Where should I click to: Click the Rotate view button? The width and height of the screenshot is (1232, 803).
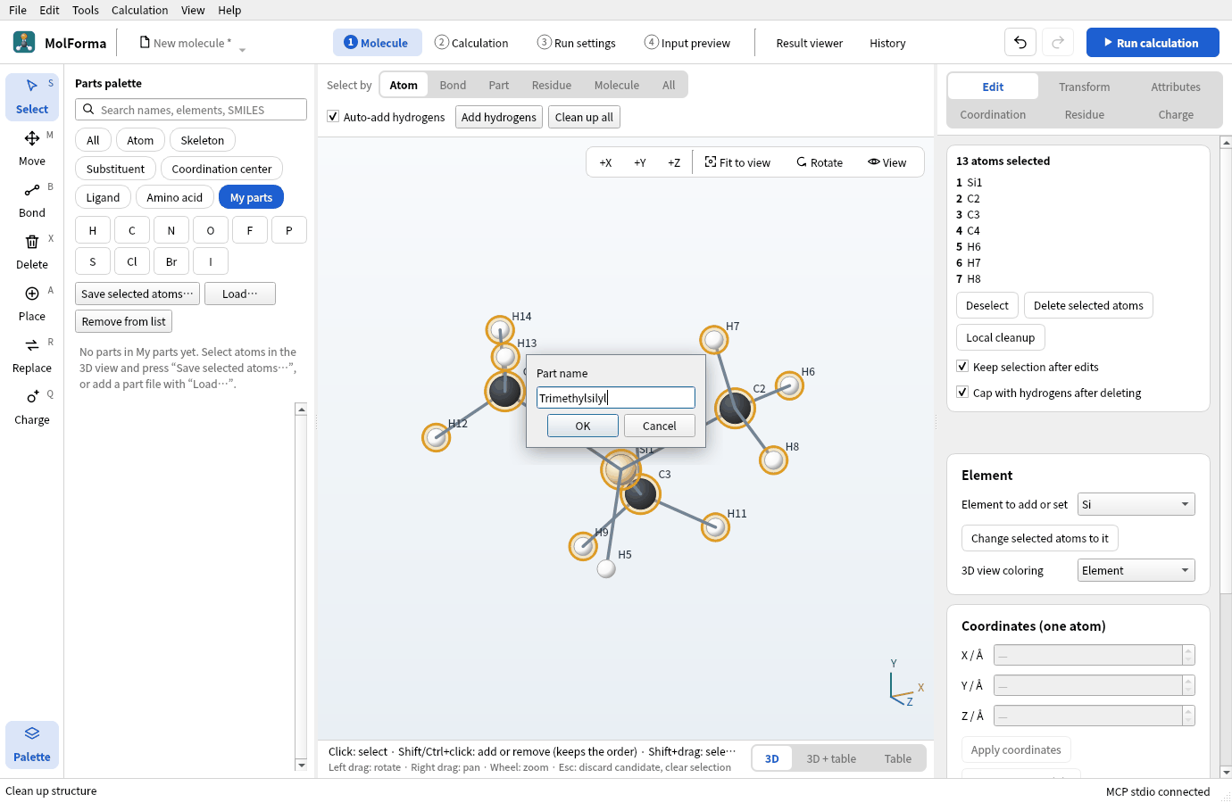coord(820,162)
